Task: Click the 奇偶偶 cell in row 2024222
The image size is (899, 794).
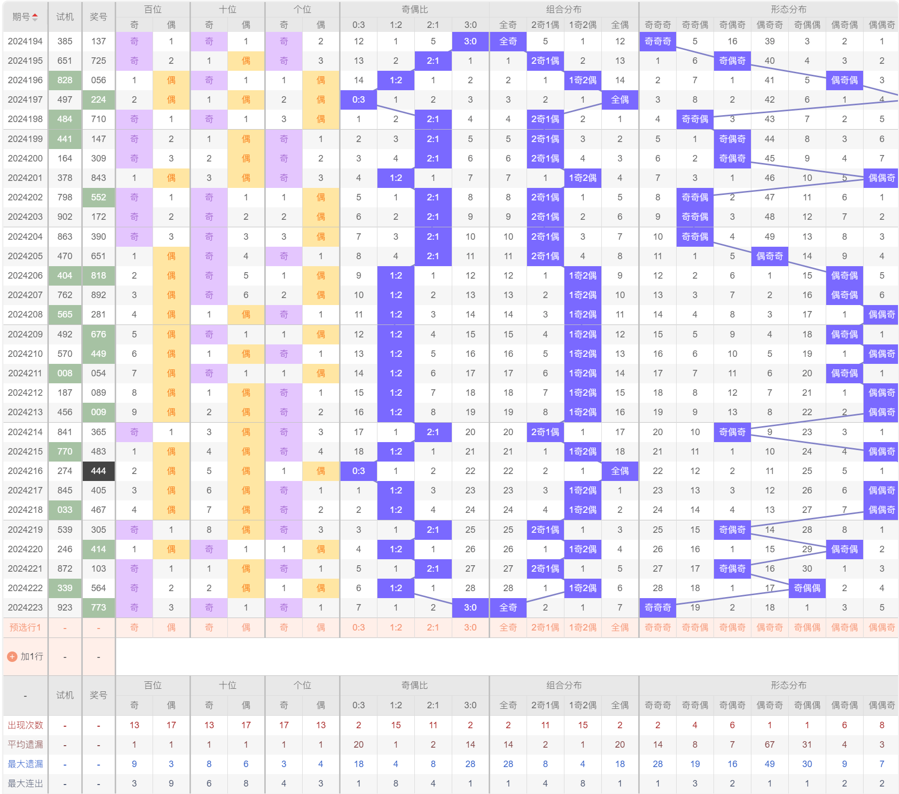Action: point(807,588)
